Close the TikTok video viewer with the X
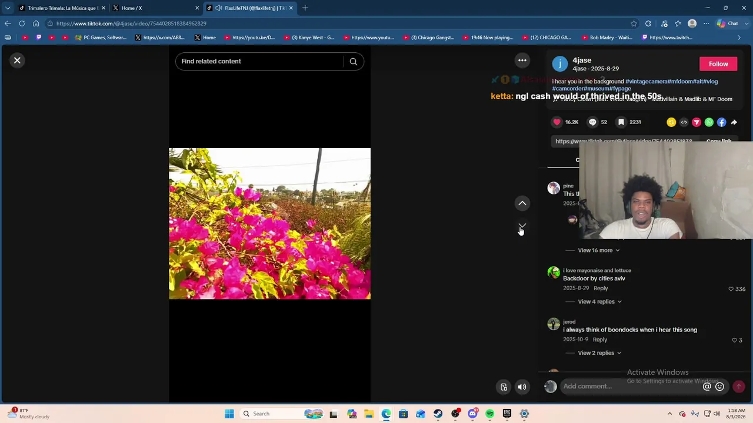753x423 pixels. tap(17, 61)
